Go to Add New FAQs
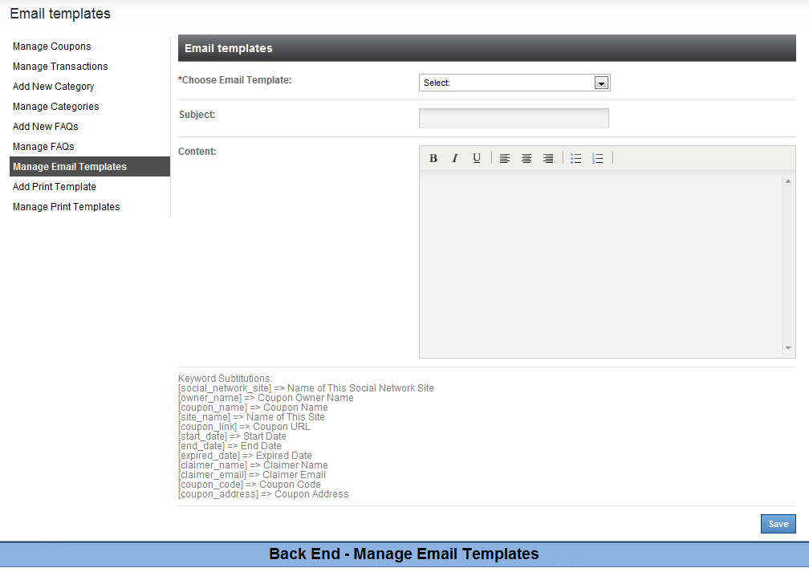This screenshot has height=572, width=809. click(x=46, y=127)
